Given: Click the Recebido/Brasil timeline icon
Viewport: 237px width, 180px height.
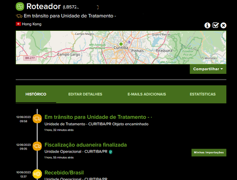Looking at the screenshot, I should pyautogui.click(x=37, y=174).
